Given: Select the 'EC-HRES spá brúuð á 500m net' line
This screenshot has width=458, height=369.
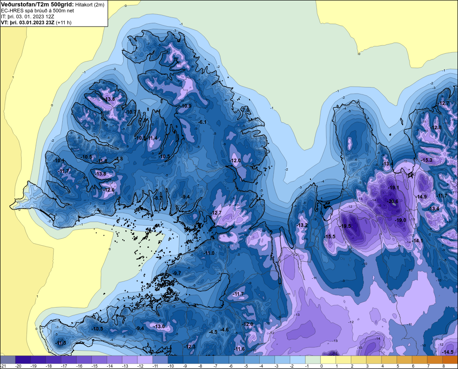Looking at the screenshot, I should [38, 11].
